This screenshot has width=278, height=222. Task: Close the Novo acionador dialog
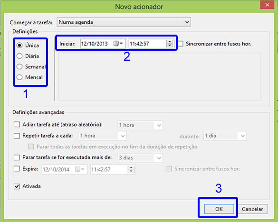[267, 5]
